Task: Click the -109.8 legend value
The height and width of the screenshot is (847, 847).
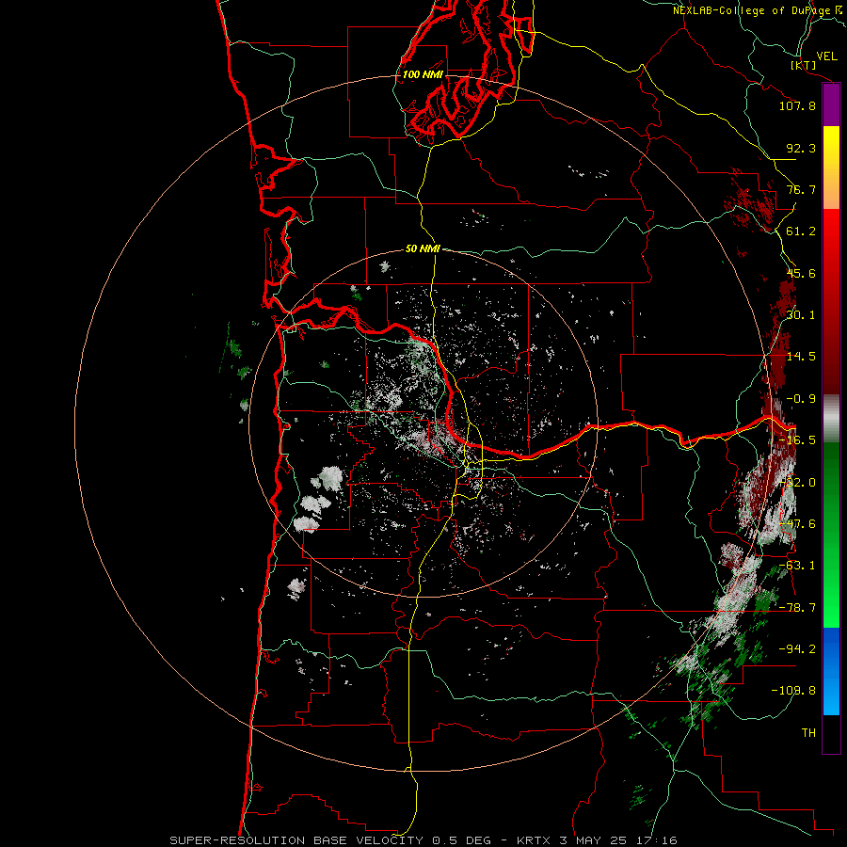Action: 793,691
